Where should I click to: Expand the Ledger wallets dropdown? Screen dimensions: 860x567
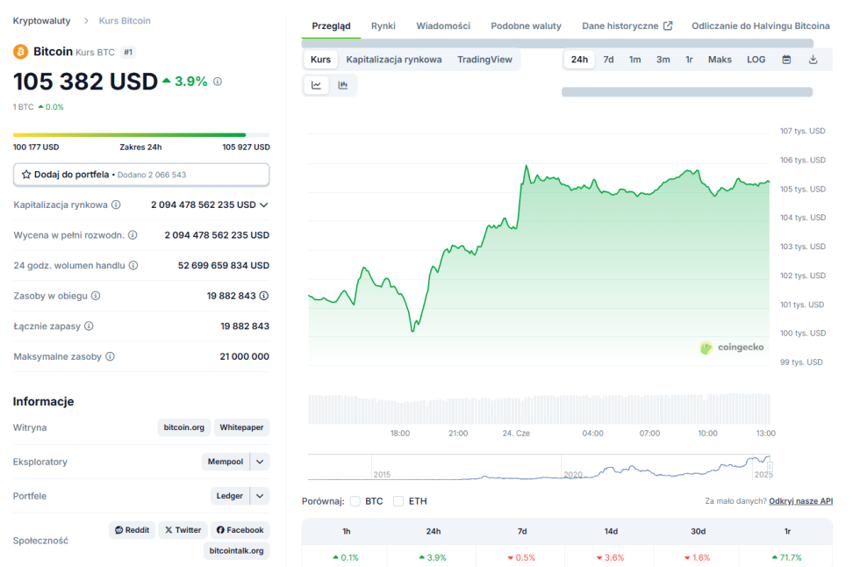(x=260, y=496)
